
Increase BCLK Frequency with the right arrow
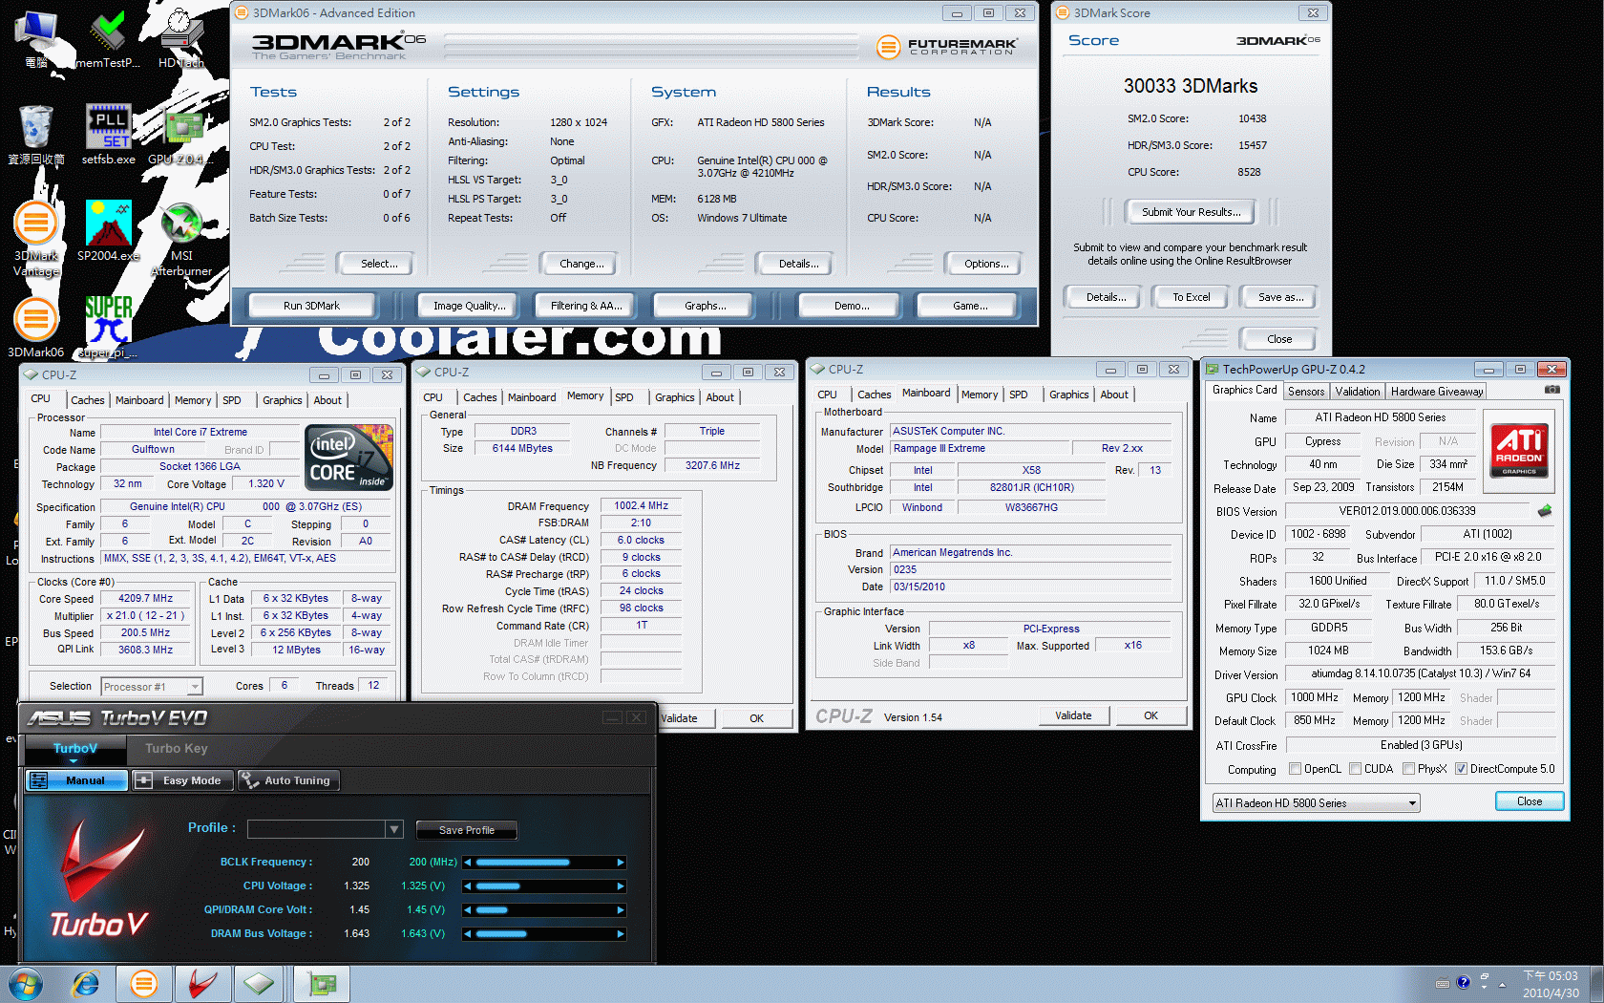[621, 863]
